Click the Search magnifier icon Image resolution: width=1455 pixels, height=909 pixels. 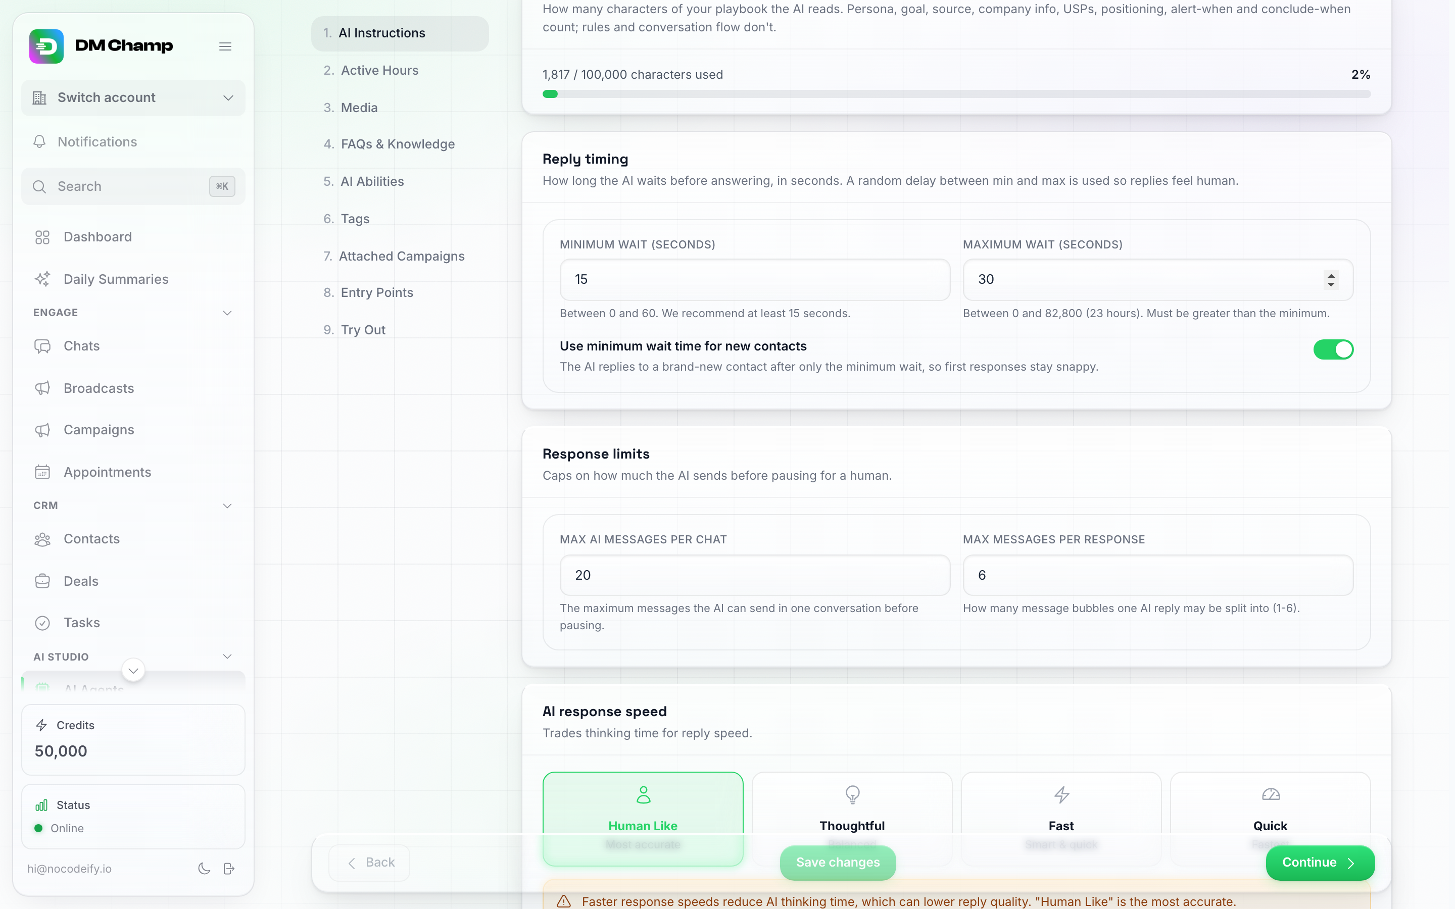pos(40,186)
